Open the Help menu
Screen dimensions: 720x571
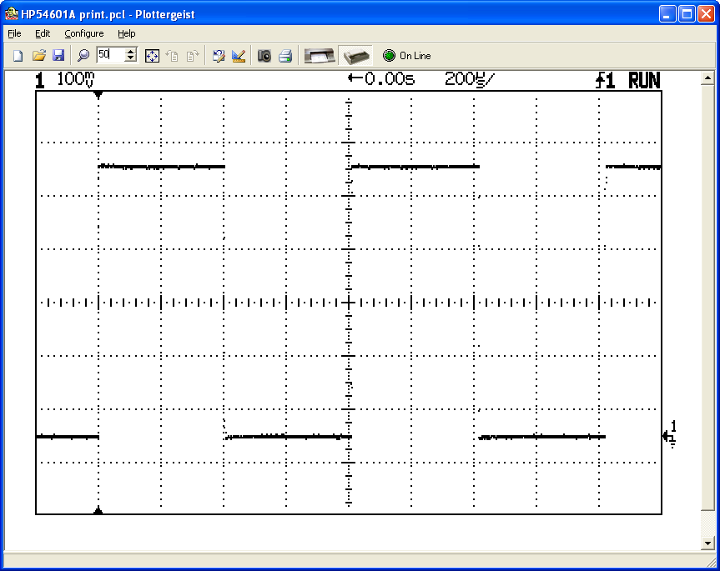click(127, 33)
